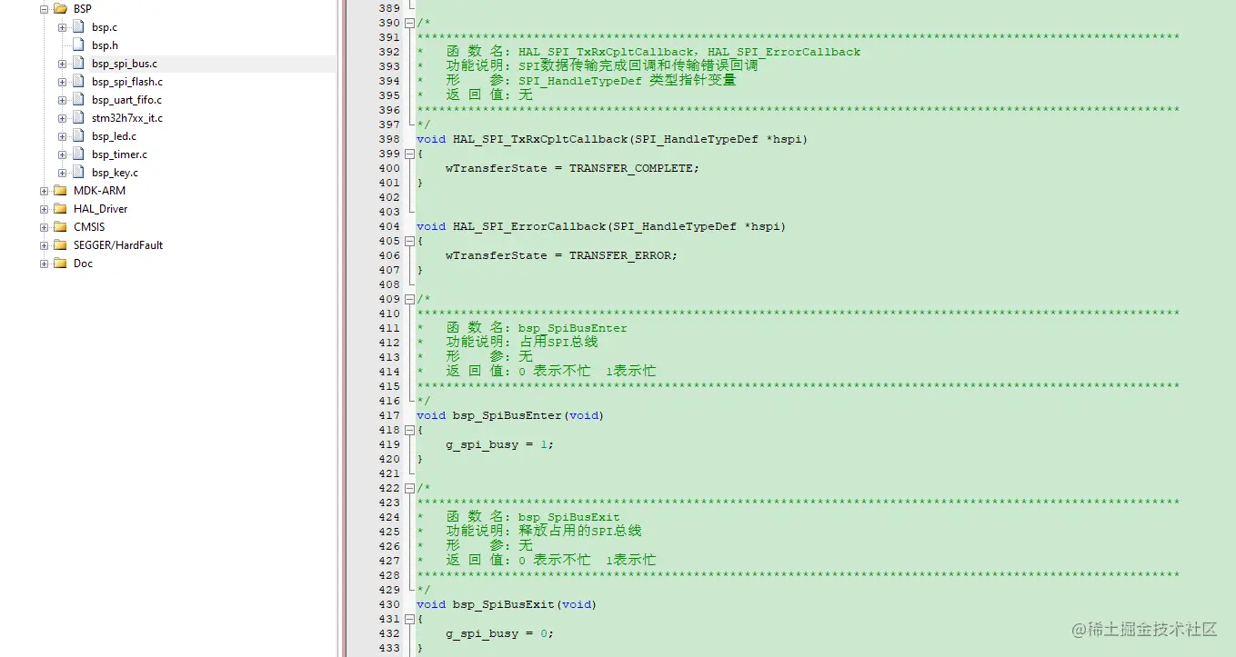Click the bsp_spi_bus.c file icon

point(78,64)
